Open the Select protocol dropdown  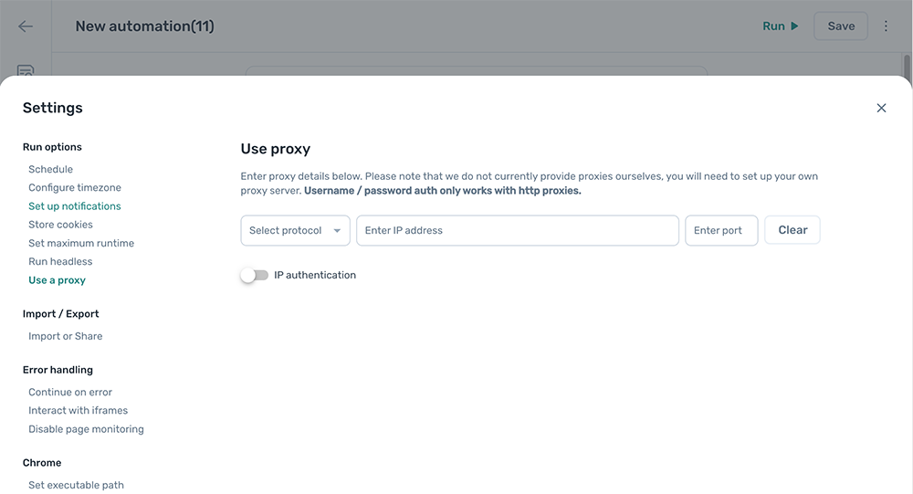click(295, 231)
